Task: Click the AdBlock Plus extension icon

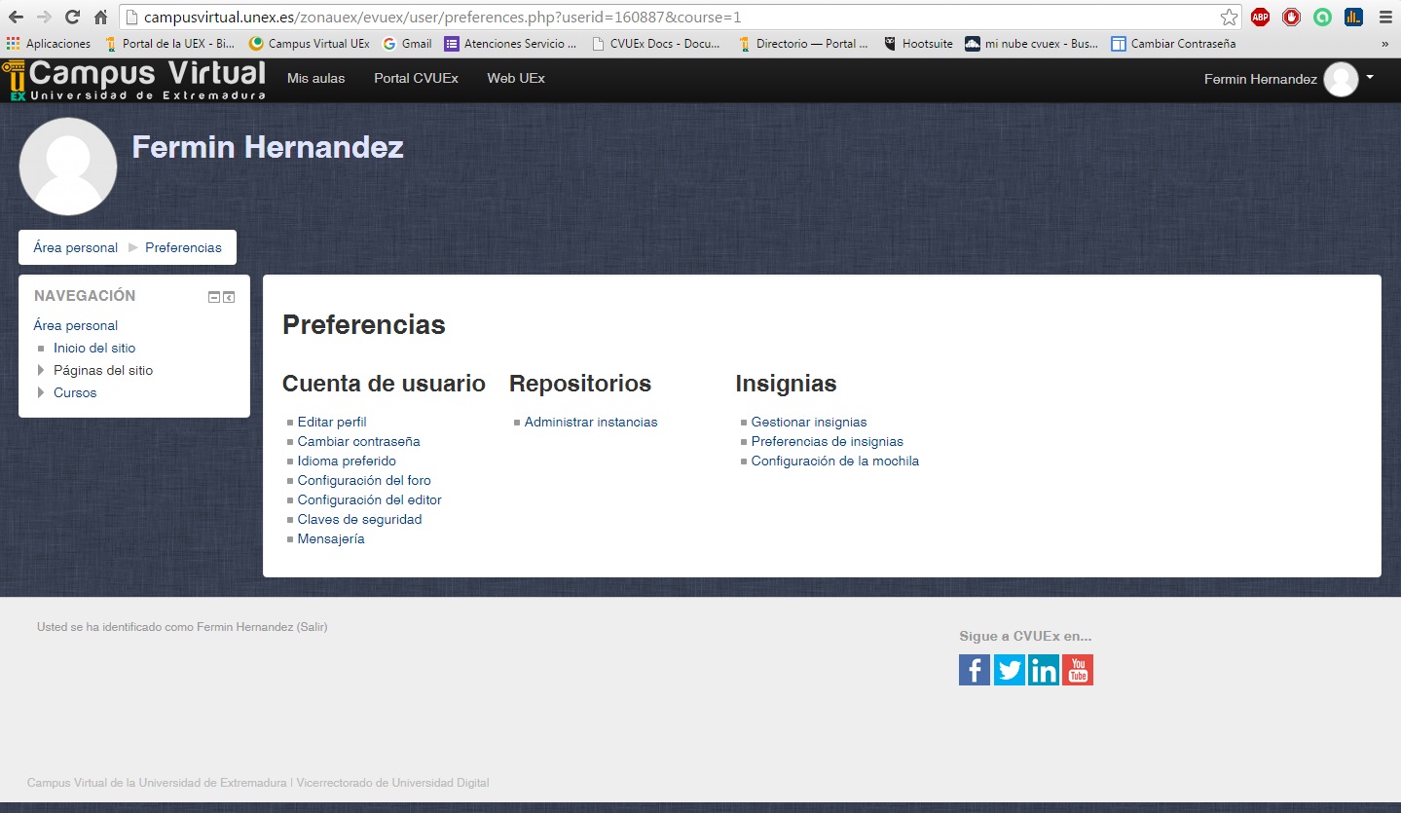Action: point(1260,17)
